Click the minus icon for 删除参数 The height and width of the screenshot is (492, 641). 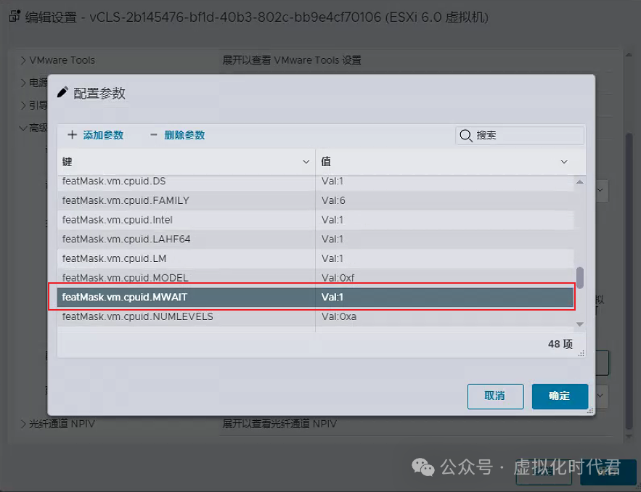(x=153, y=135)
